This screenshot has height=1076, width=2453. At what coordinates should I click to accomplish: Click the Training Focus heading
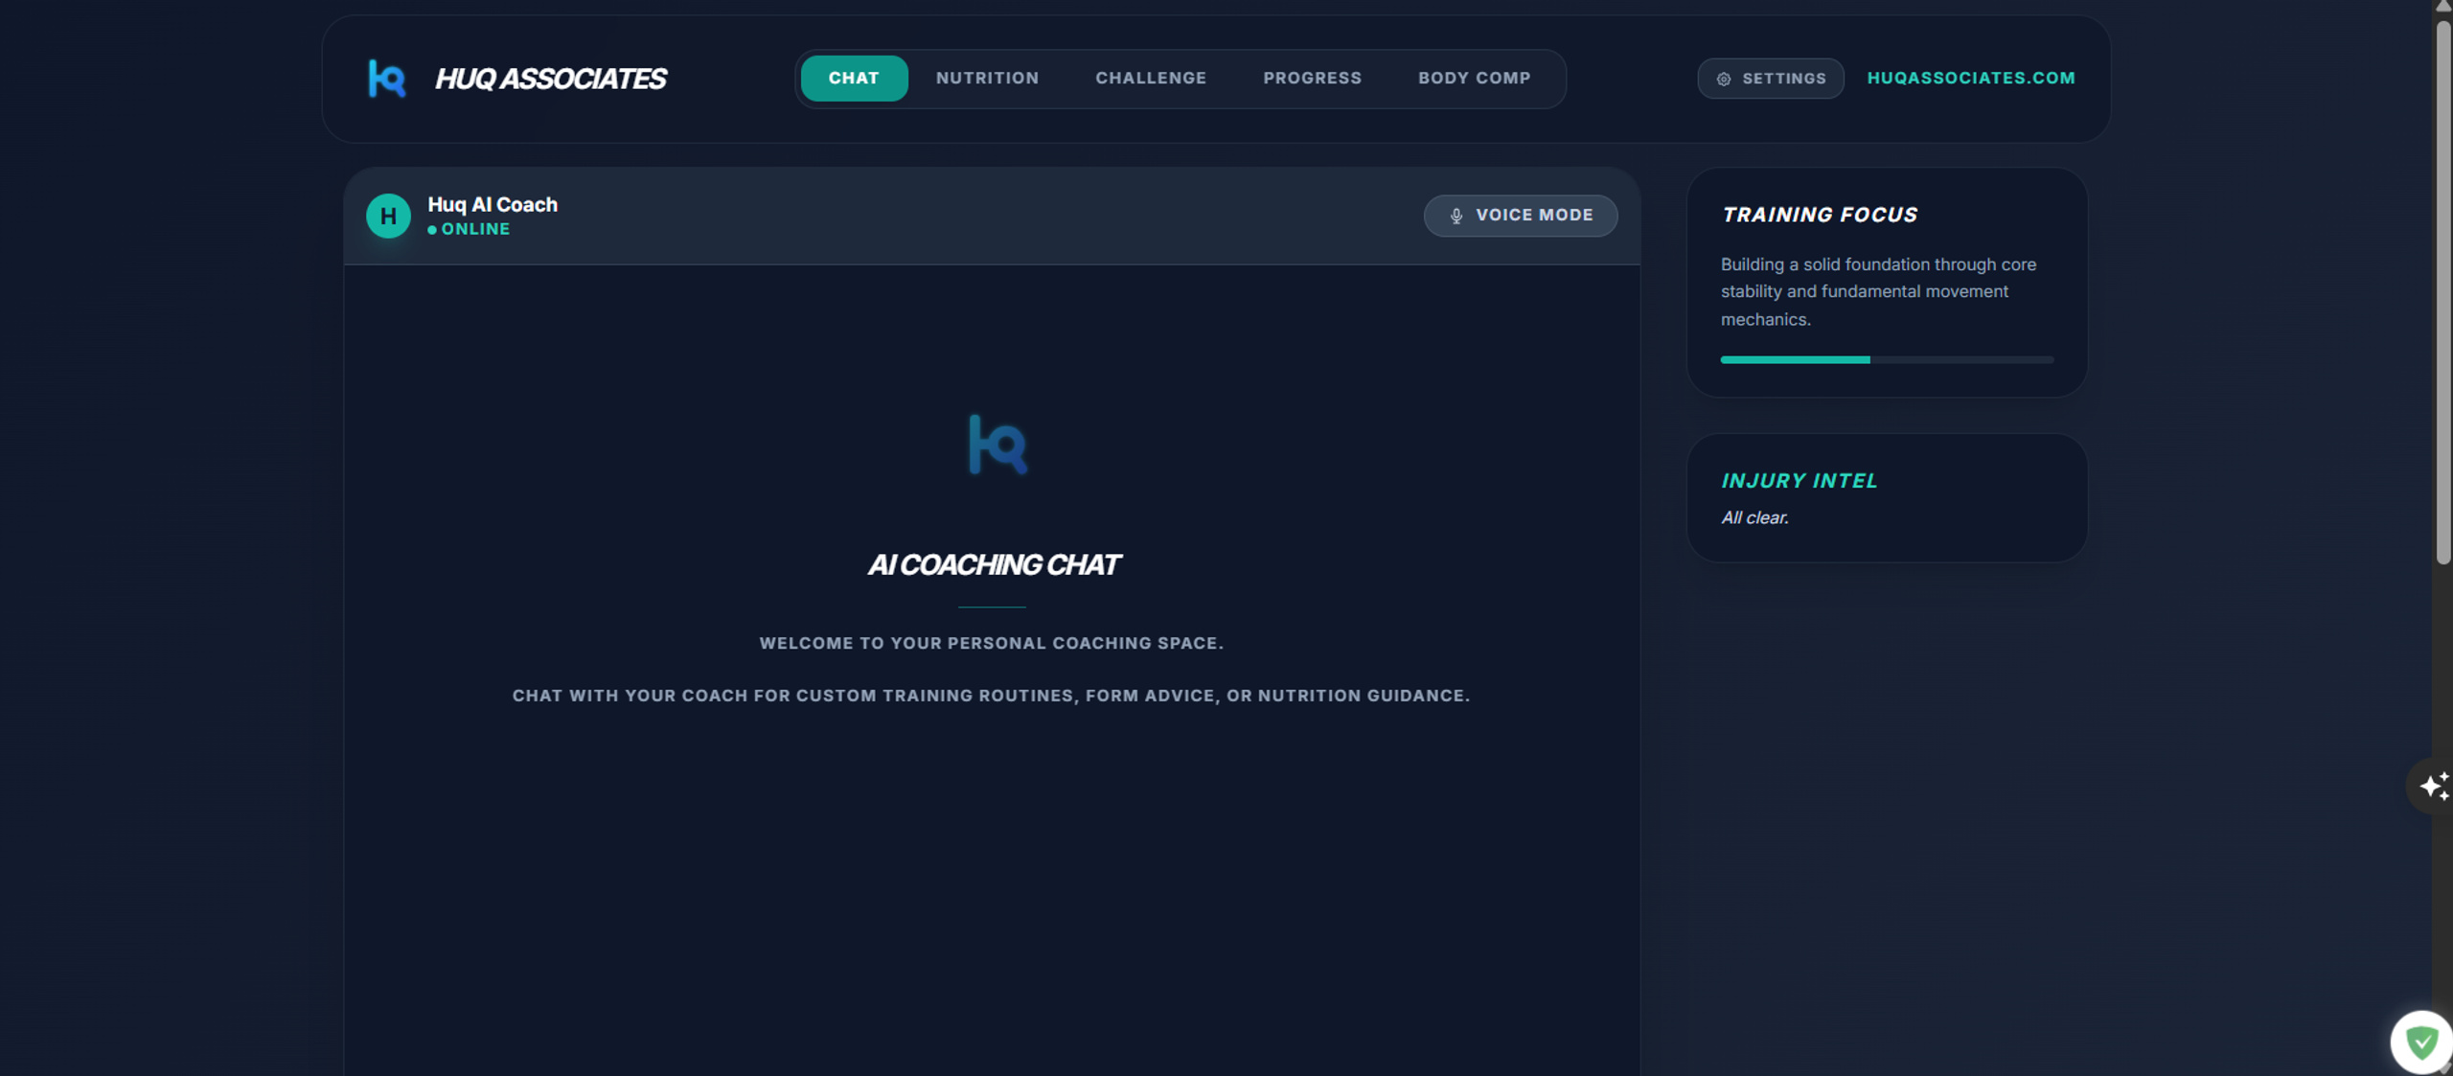(1819, 215)
